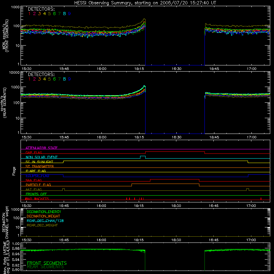Select olive detector 5 in front segments legend
This screenshot has height=274, width=274.
[x=49, y=14]
